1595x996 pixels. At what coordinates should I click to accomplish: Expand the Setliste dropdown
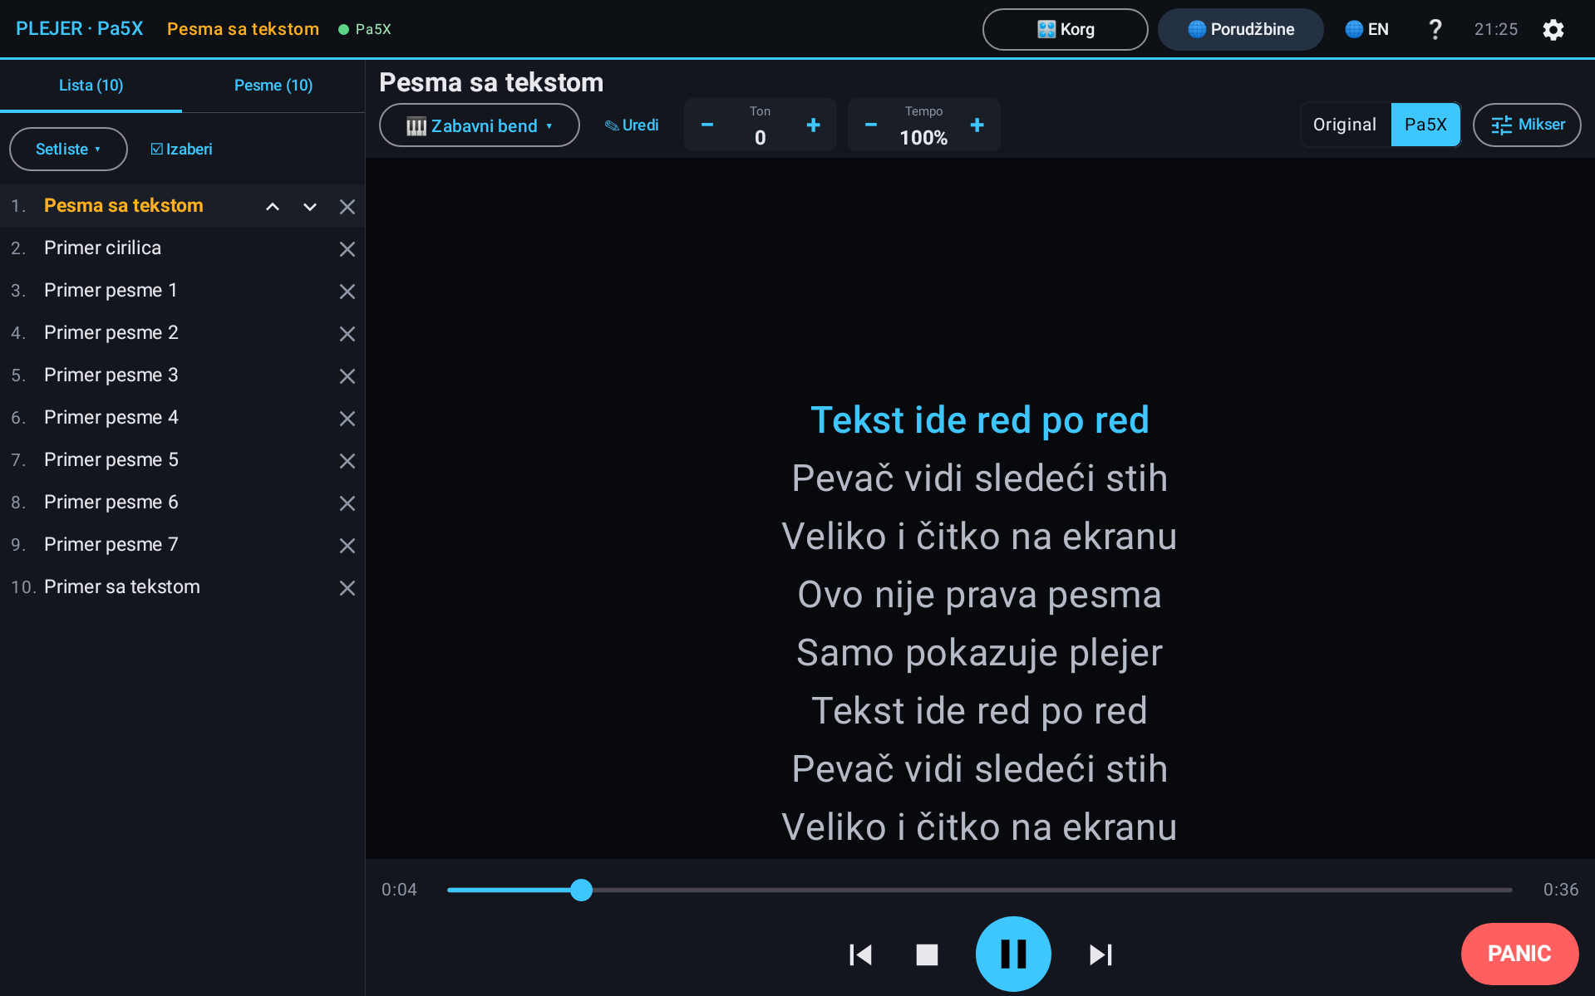(68, 150)
